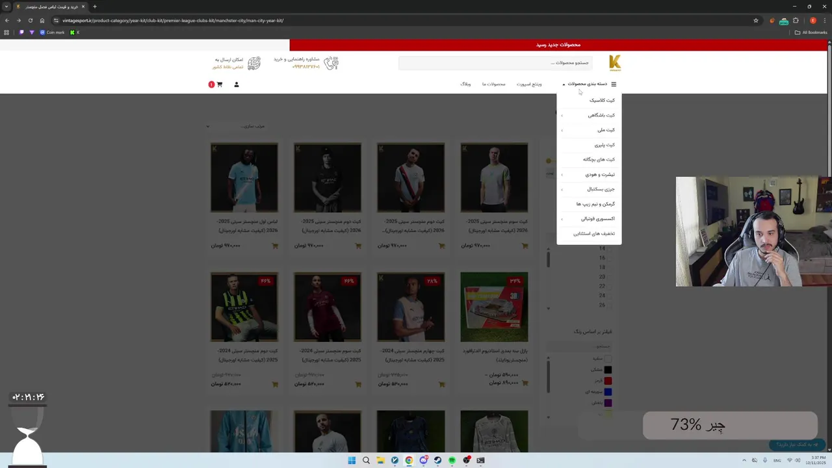Select the navy blue color swatch filter

(x=608, y=392)
